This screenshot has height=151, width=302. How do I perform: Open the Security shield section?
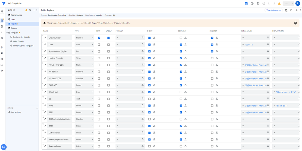point(2,53)
